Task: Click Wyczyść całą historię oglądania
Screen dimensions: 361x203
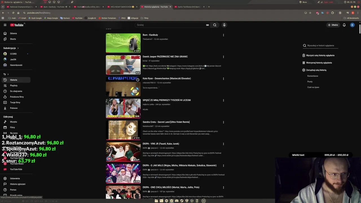Action: point(318,55)
